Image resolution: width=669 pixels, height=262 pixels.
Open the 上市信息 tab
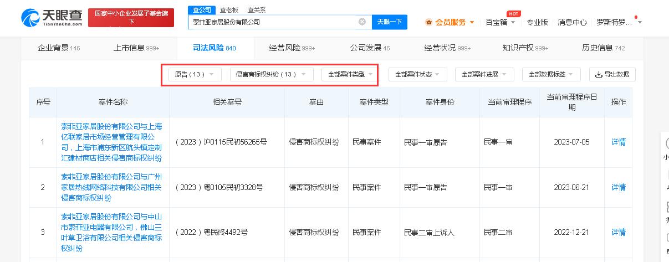tap(136, 48)
